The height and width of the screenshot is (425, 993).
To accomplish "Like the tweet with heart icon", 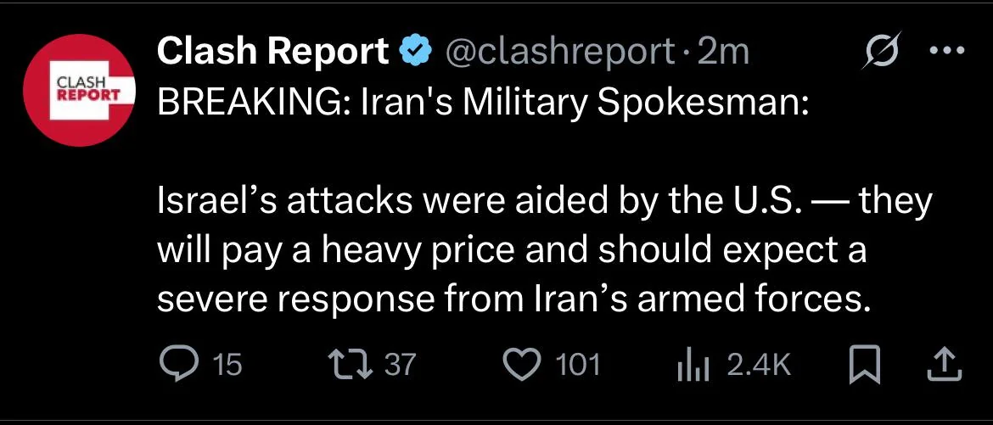I will (521, 365).
